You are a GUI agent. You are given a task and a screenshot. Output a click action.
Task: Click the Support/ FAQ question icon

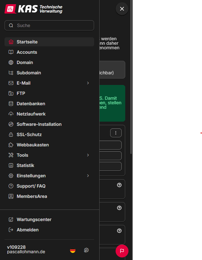11,186
